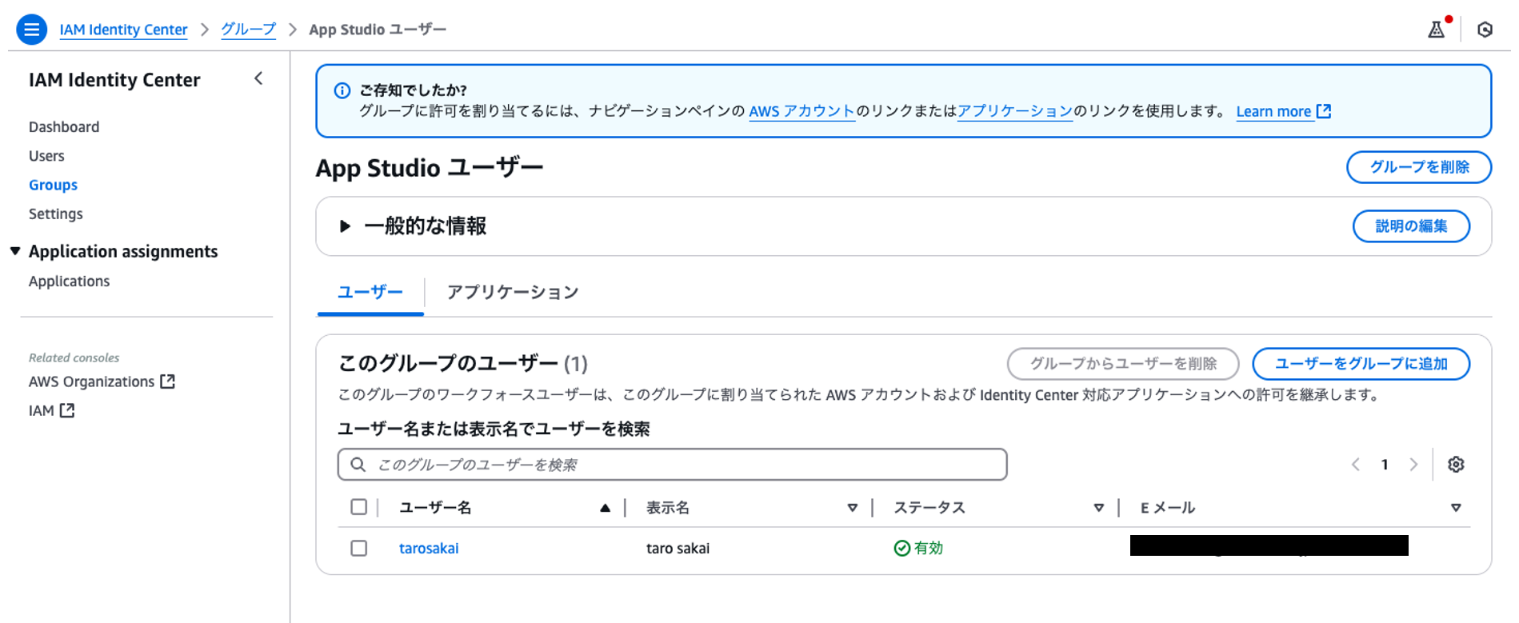This screenshot has width=1519, height=623.
Task: Click the E メール column header
Action: point(1168,508)
